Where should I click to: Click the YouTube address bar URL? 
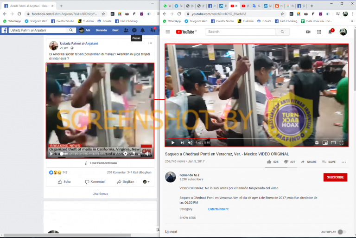coord(219,14)
